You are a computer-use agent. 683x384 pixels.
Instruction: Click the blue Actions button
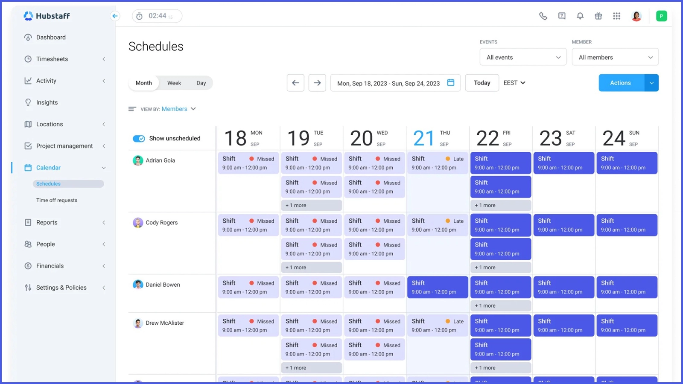(x=622, y=83)
